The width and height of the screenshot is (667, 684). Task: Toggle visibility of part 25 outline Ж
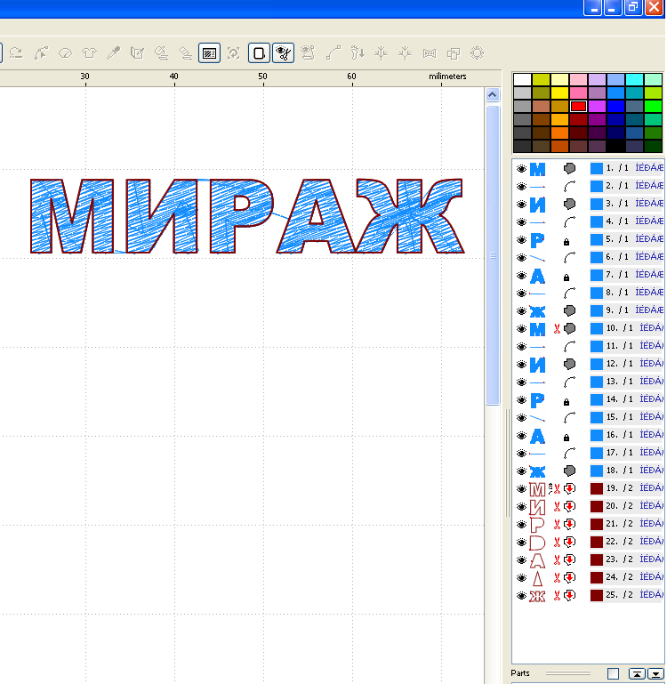coord(521,596)
